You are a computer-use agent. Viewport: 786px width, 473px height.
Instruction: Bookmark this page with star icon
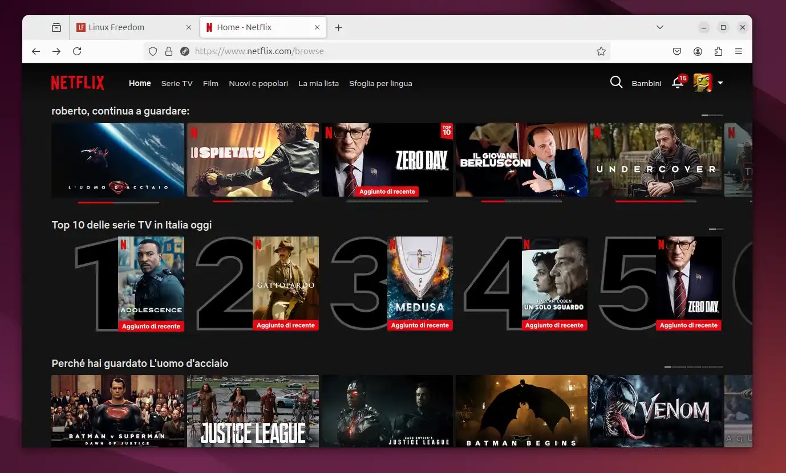point(601,51)
